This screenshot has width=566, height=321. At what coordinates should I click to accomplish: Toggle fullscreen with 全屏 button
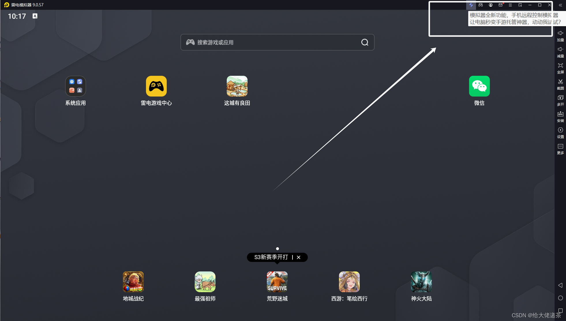pos(560,68)
